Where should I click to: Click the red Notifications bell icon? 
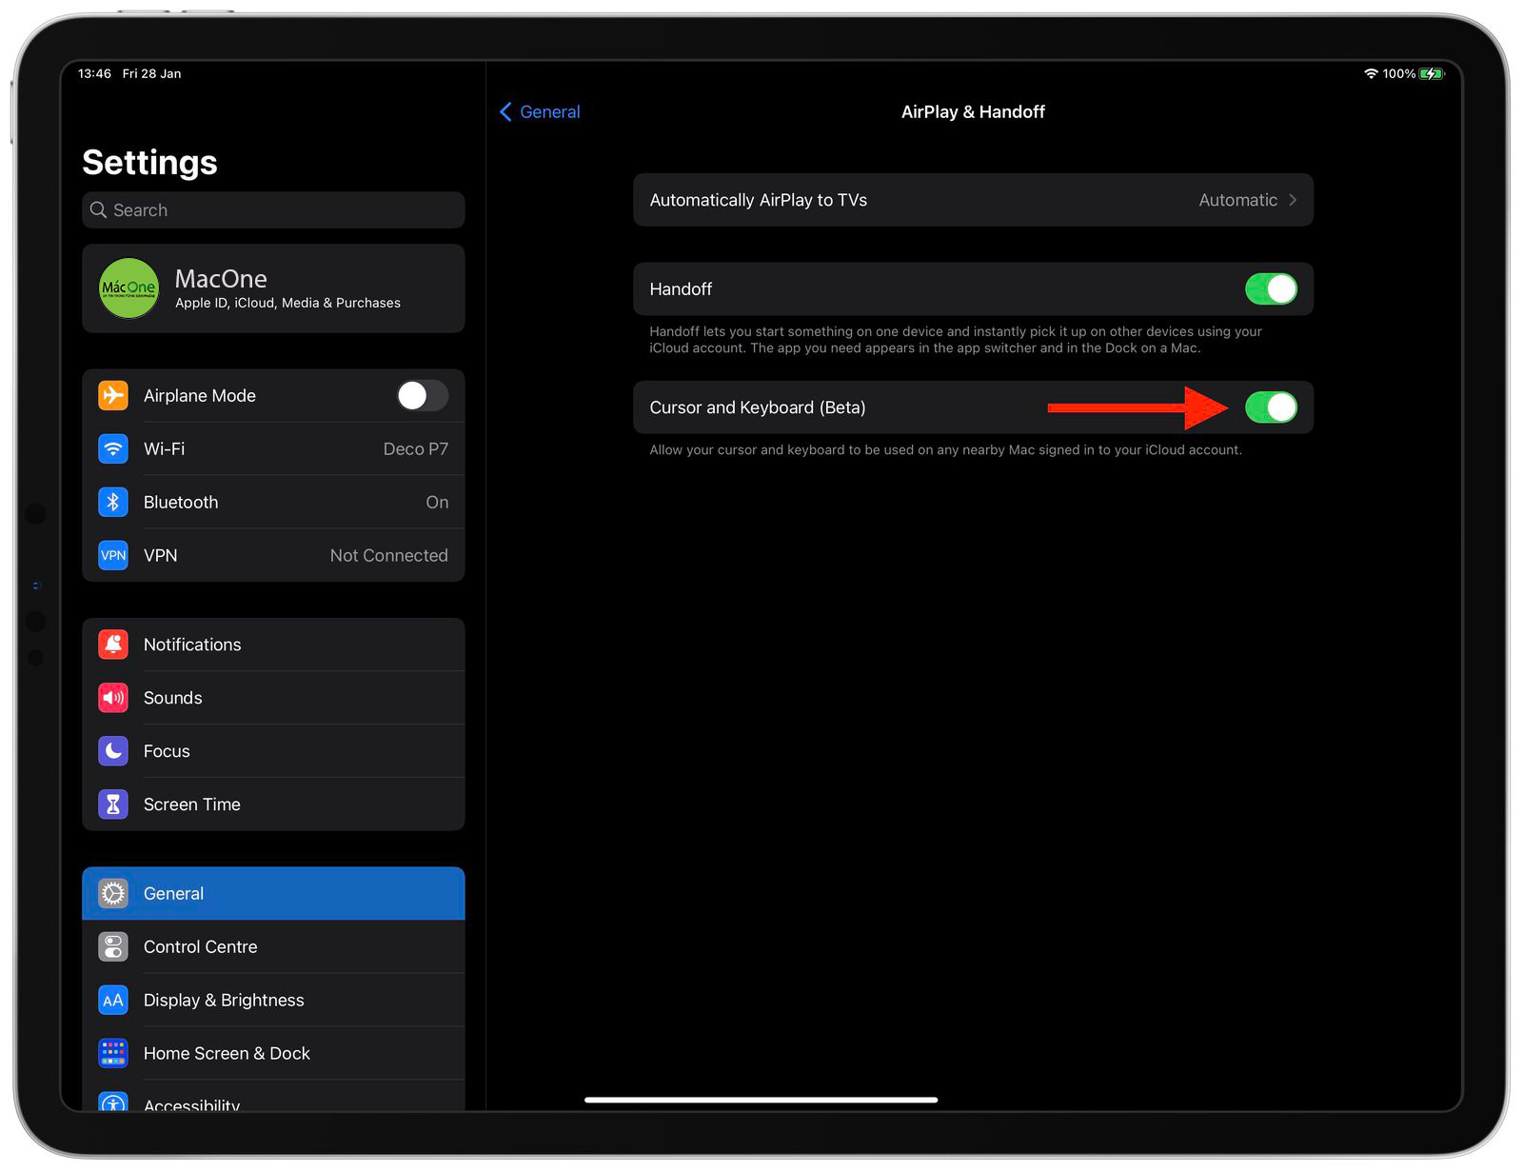(x=113, y=645)
